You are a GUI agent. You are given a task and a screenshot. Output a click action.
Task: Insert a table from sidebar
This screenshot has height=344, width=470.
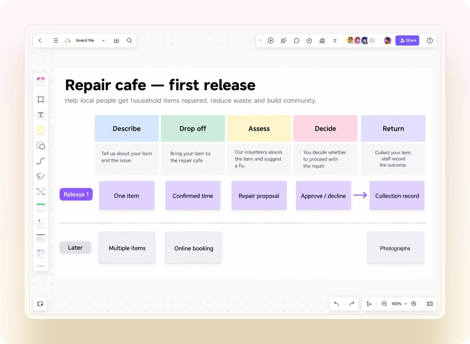[41, 207]
